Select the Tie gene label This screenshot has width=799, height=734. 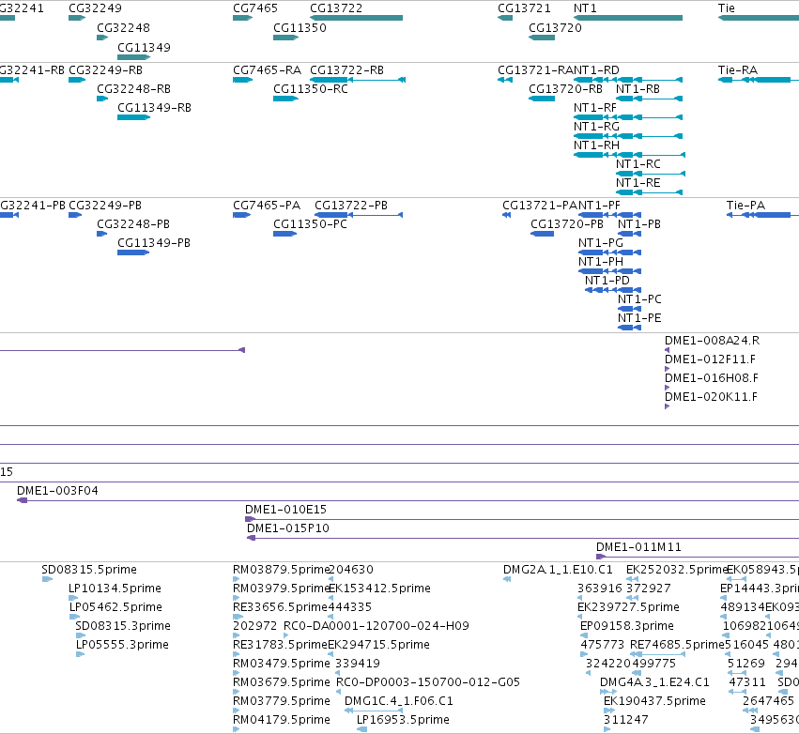[x=726, y=8]
